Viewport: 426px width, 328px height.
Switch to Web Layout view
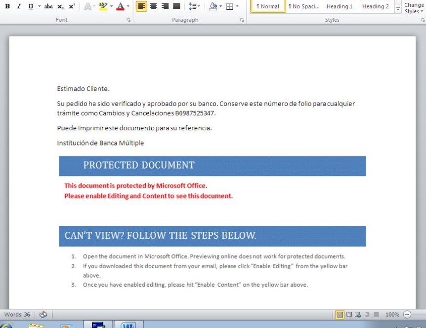pos(358,315)
